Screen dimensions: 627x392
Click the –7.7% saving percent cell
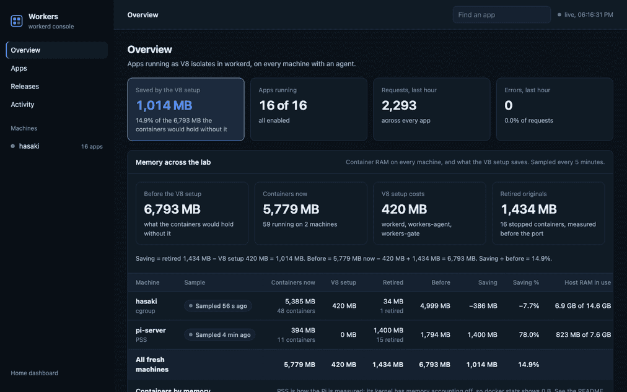coord(529,306)
